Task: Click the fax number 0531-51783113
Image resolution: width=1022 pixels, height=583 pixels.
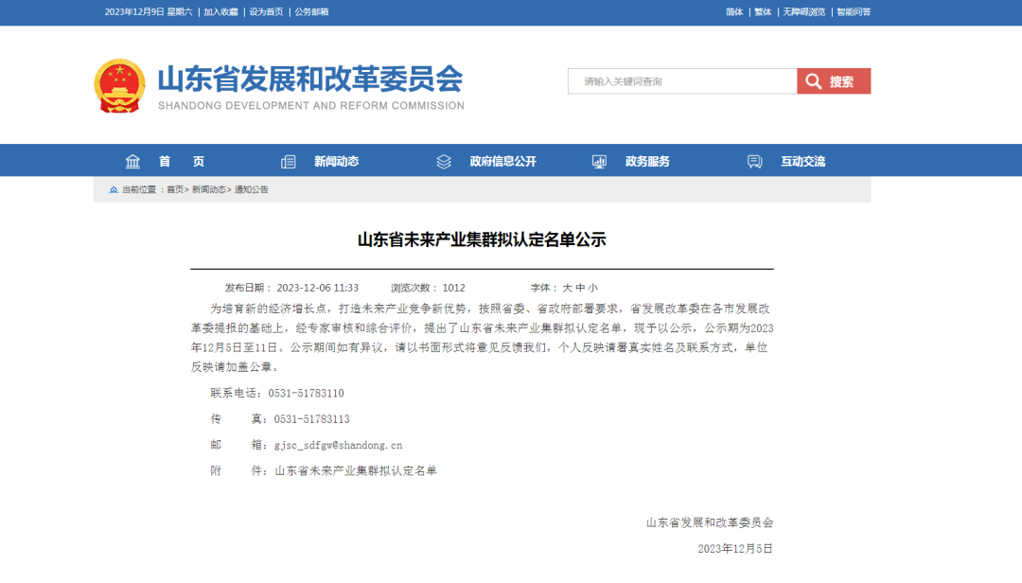Action: pos(311,419)
